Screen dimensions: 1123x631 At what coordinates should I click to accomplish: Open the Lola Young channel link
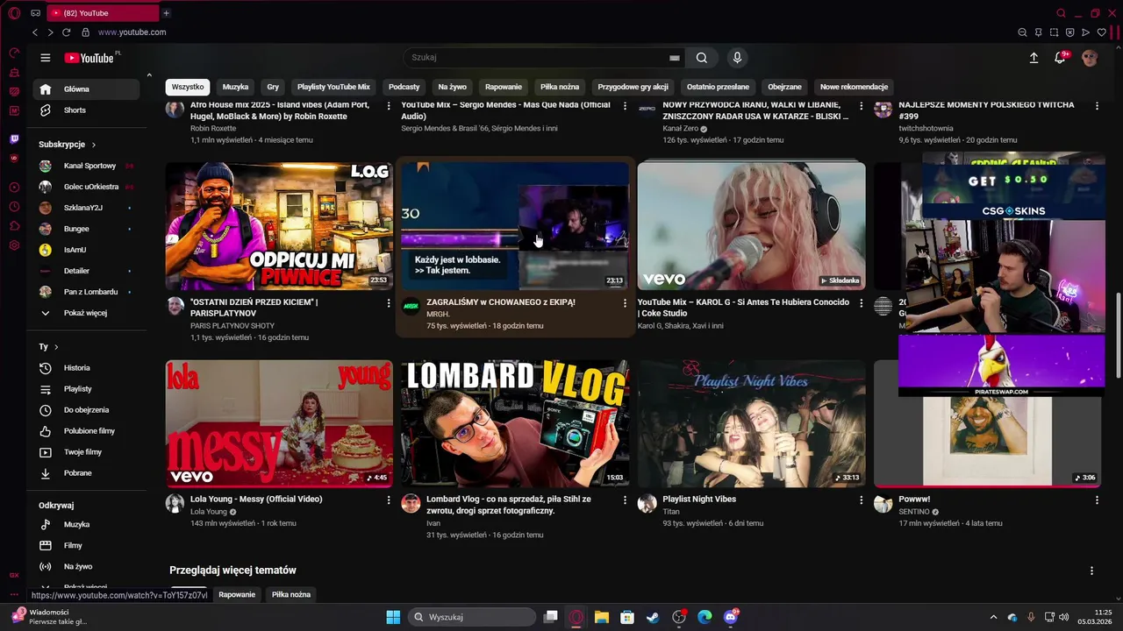209,512
